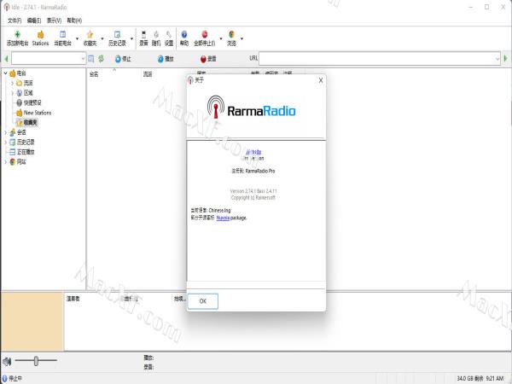Viewport: 512px width, 384px height.
Task: Click the Help (帮助) blue toolbar icon
Action: [184, 35]
